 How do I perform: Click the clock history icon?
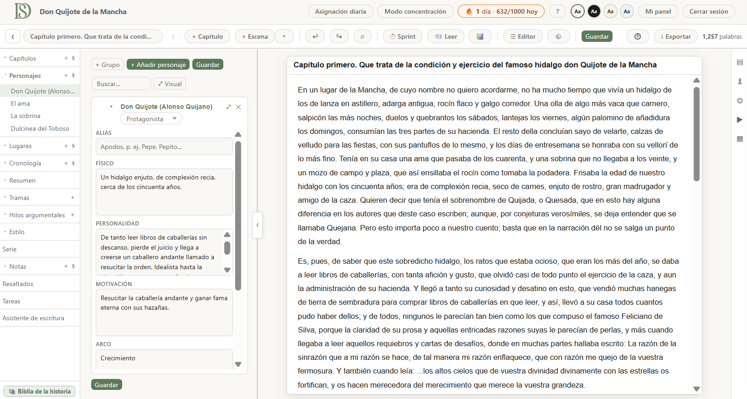[x=638, y=36]
